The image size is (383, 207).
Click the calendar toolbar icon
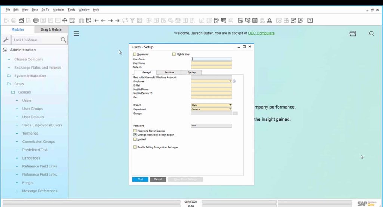click(255, 21)
